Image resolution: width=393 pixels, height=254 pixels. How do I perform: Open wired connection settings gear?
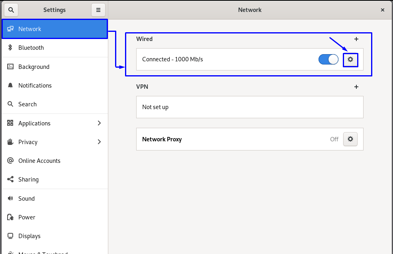click(x=350, y=59)
